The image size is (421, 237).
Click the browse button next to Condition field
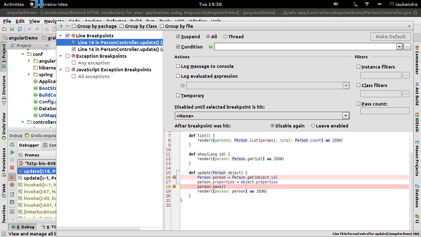(x=407, y=47)
